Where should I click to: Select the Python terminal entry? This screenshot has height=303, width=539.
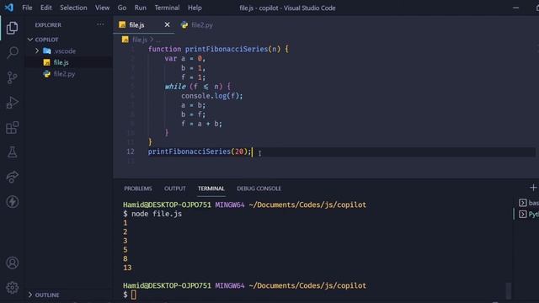529,214
